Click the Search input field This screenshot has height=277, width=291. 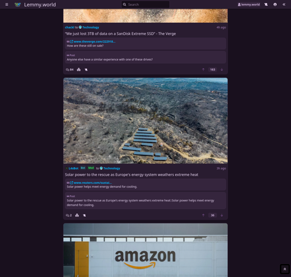tap(145, 5)
